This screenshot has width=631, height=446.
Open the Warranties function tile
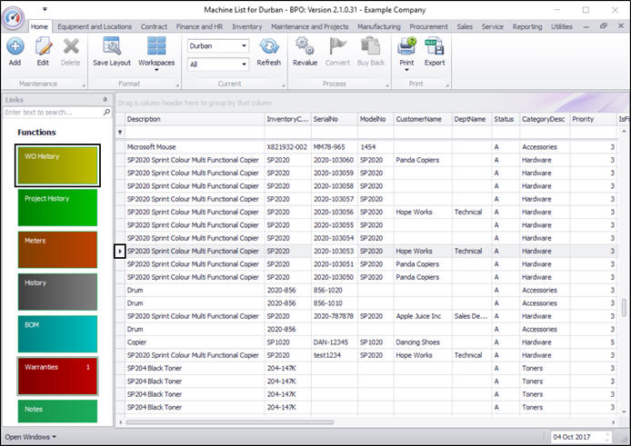pos(58,375)
